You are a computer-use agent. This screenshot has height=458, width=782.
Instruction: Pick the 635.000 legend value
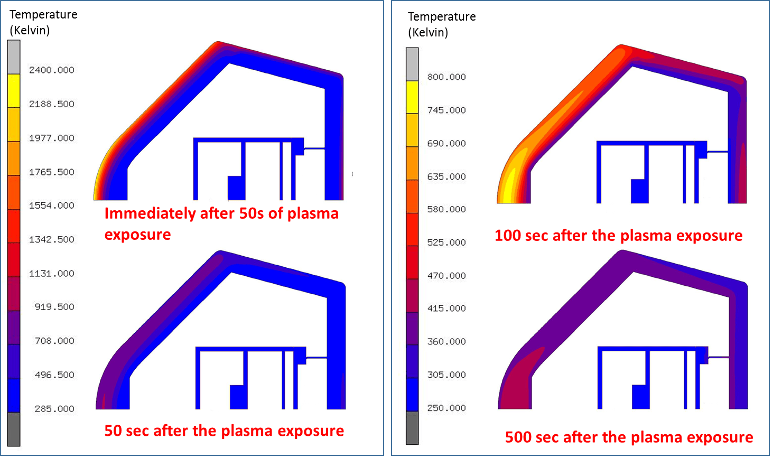pos(446,176)
